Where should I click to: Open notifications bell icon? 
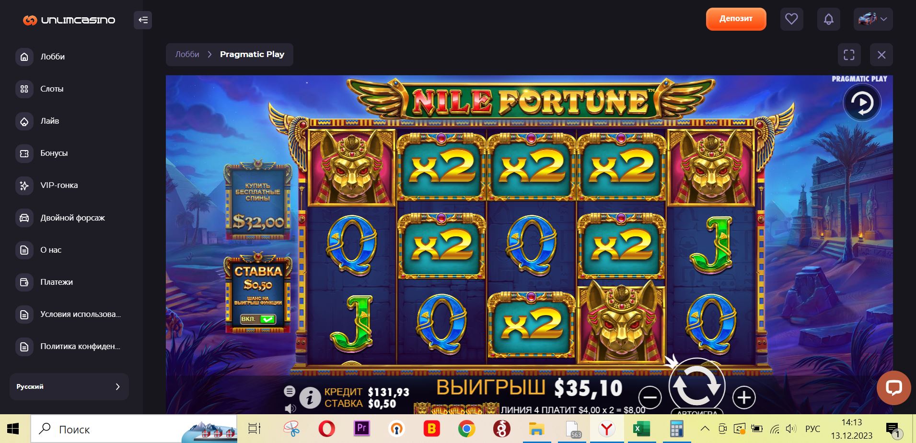(828, 19)
